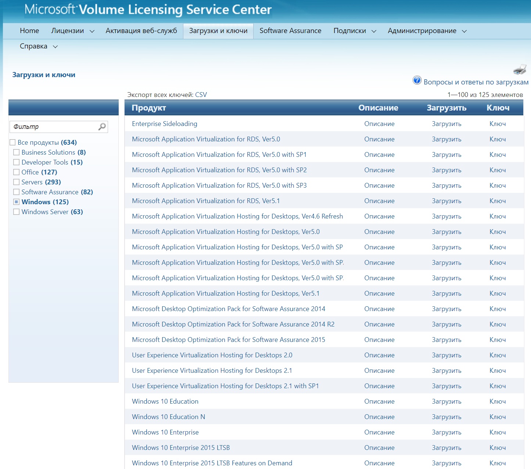Uncheck the Windows category checkbox
Screen dimensions: 531x469
coord(17,202)
